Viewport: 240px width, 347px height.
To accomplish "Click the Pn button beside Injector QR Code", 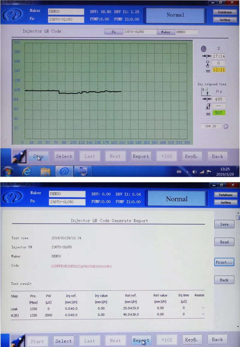I will (114, 32).
